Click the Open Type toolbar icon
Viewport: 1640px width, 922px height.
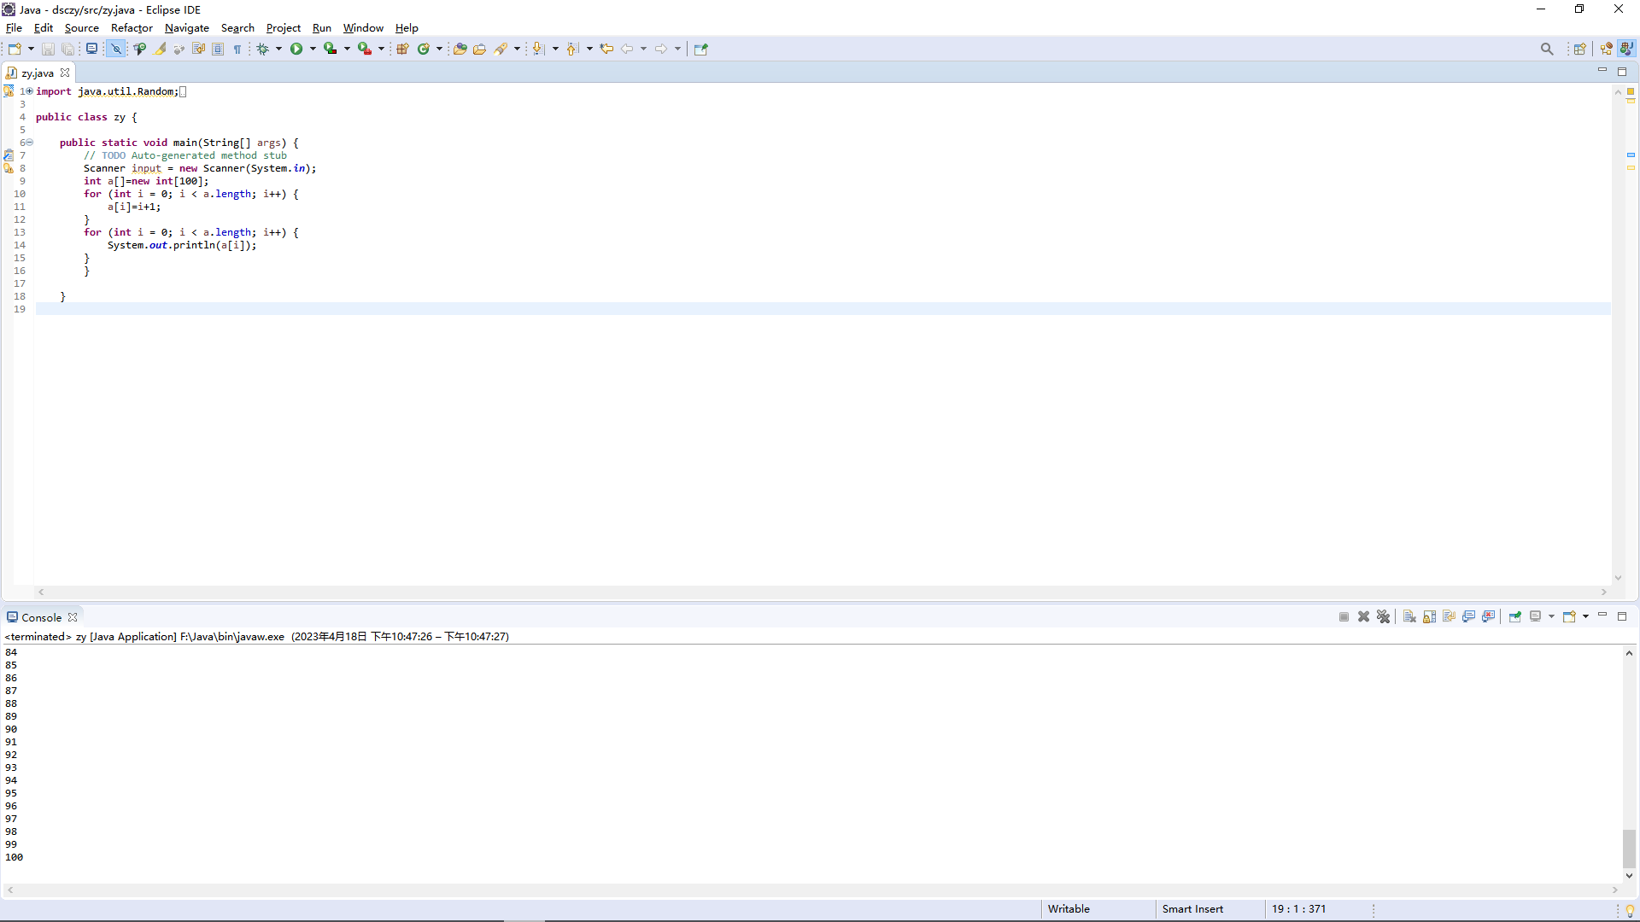(x=460, y=49)
